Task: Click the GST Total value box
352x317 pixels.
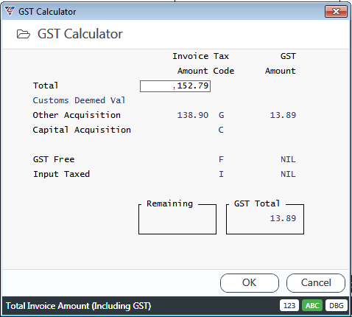Action: click(265, 219)
